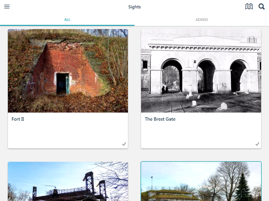Switch to the ALL tab
The height and width of the screenshot is (201, 269).
pyautogui.click(x=67, y=20)
